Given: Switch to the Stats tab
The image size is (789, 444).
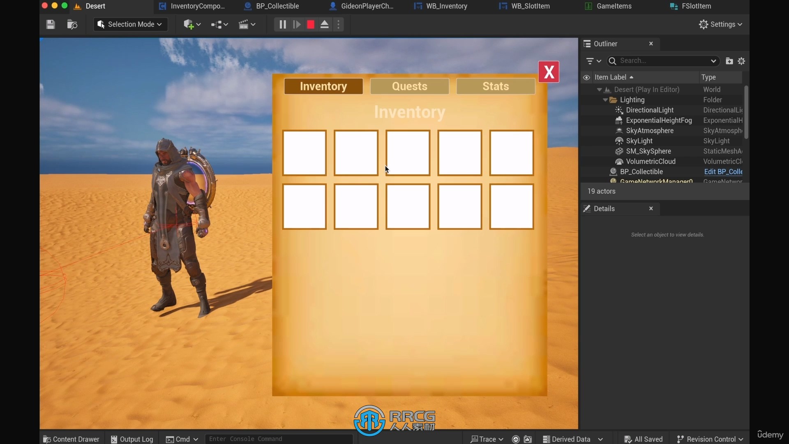Looking at the screenshot, I should (495, 86).
